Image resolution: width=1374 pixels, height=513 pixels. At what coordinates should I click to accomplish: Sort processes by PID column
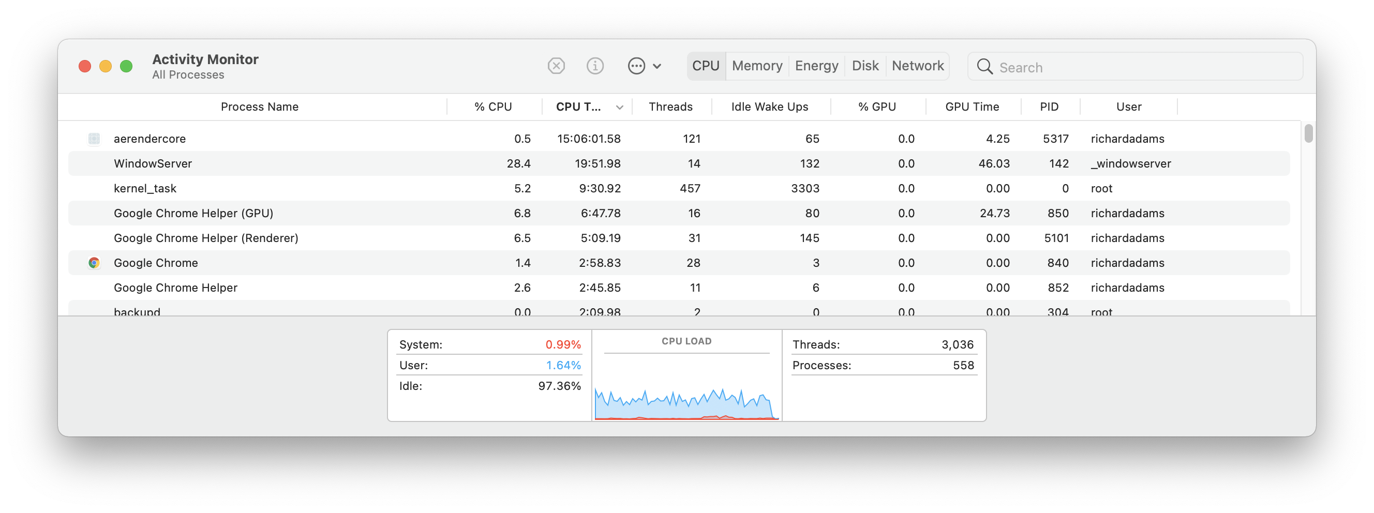pos(1049,106)
